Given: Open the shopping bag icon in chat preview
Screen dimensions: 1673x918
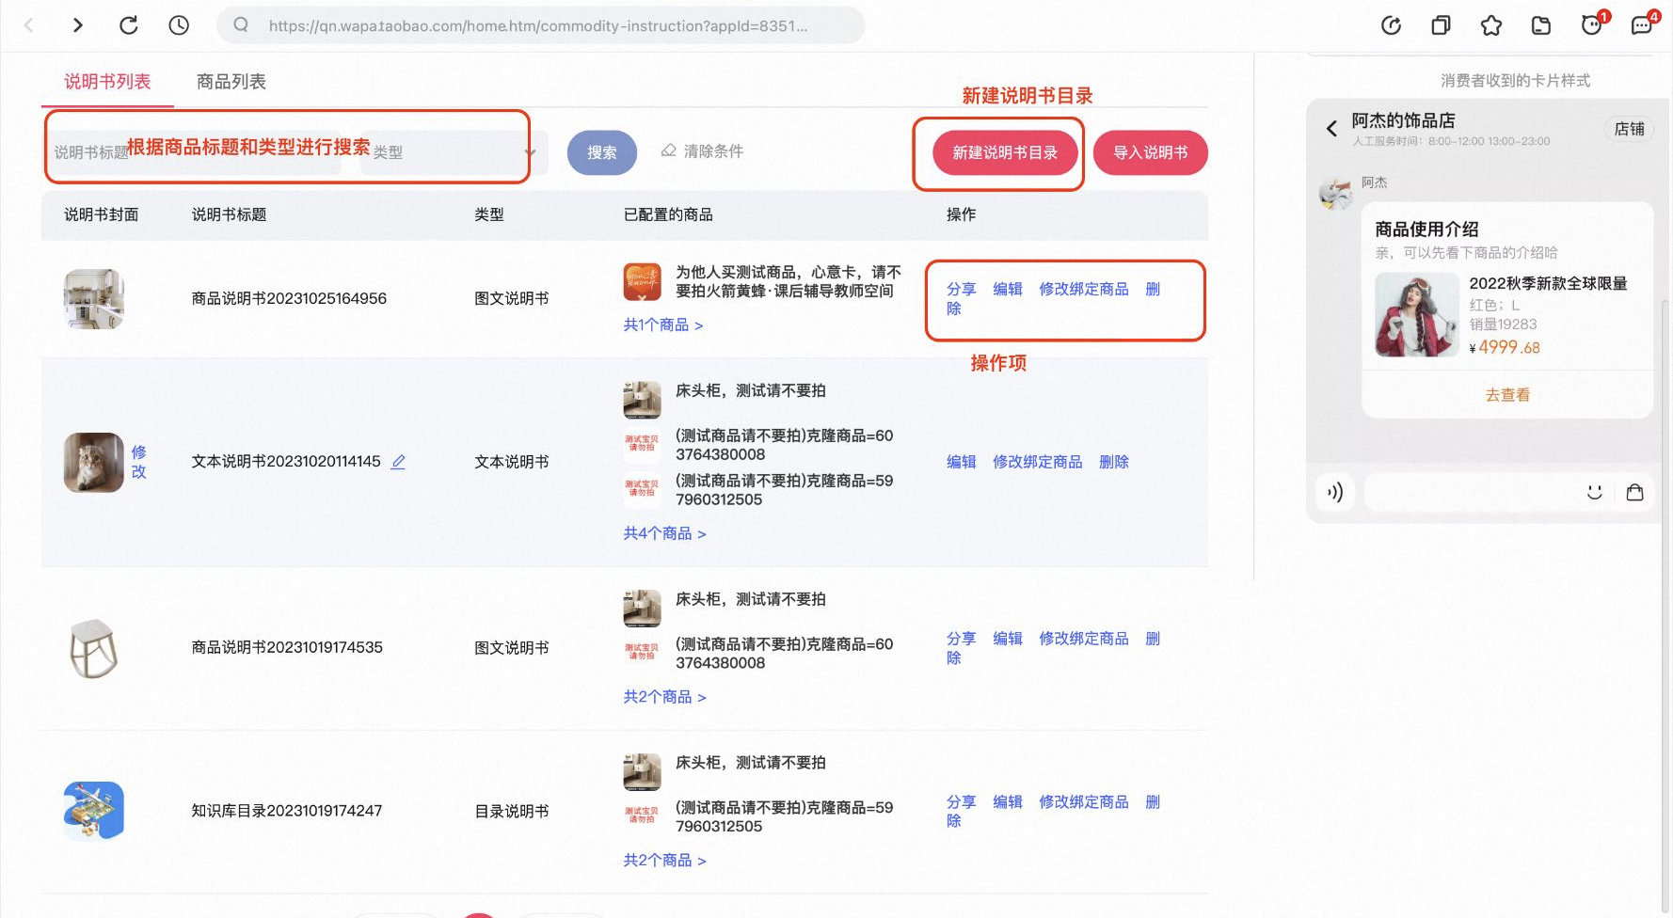Looking at the screenshot, I should 1635,492.
